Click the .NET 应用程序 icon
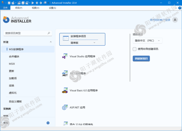182x131 pixels. click(x=65, y=73)
